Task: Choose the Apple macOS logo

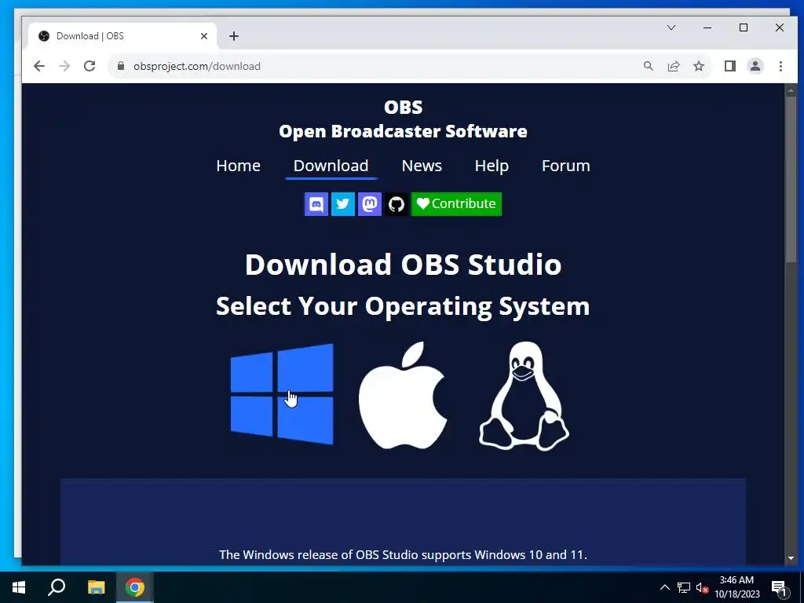Action: pos(403,396)
